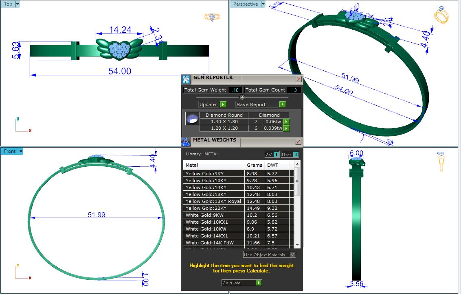Enable Use Object Materials option
Viewport: 461px width, 294px height.
[x=292, y=255]
